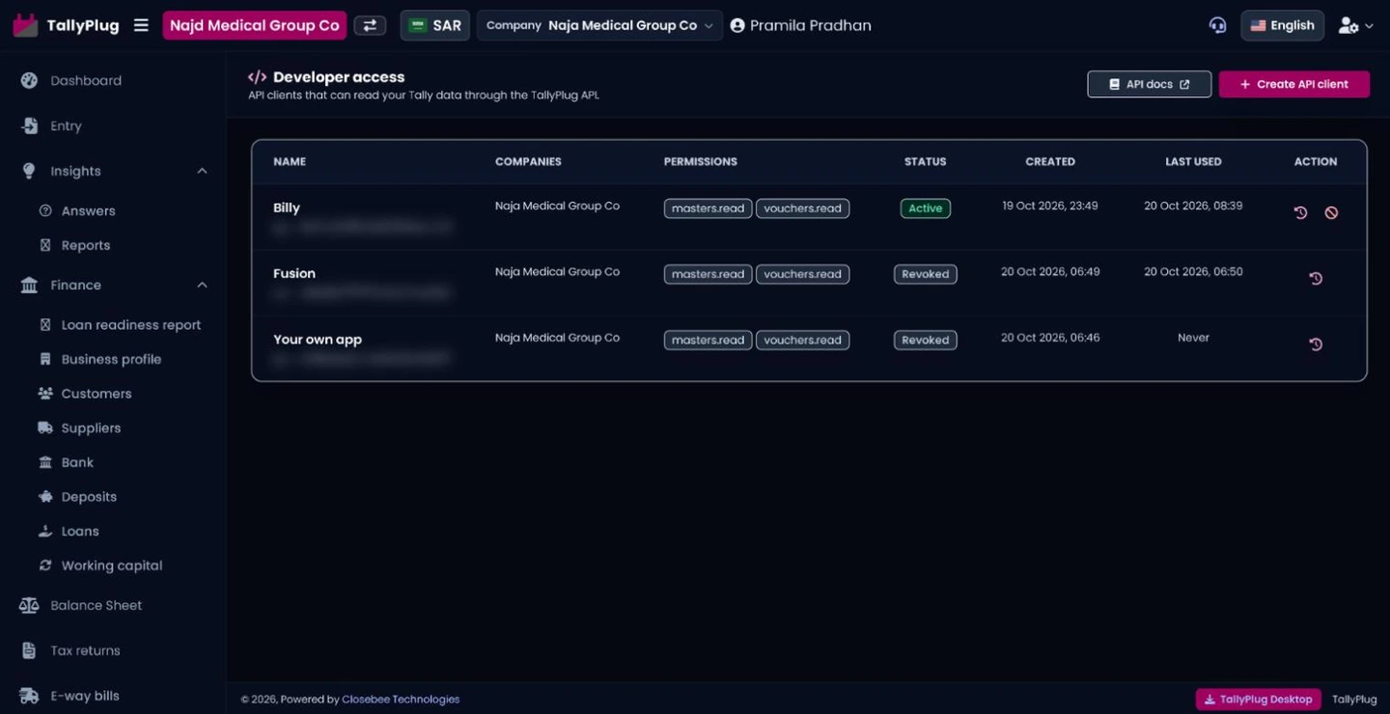Click the Active status badge
The width and height of the screenshot is (1390, 714).
point(926,208)
